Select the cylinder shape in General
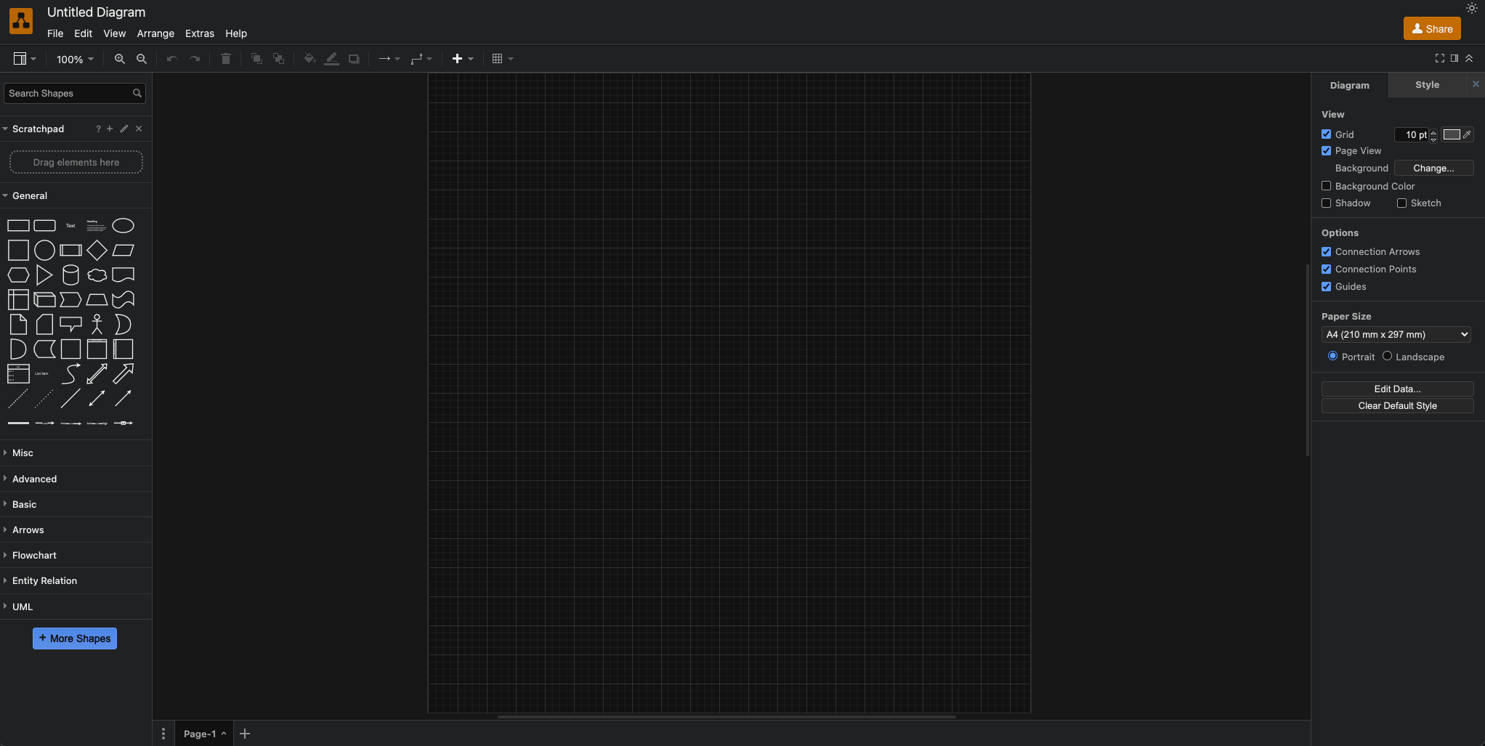 coord(70,275)
